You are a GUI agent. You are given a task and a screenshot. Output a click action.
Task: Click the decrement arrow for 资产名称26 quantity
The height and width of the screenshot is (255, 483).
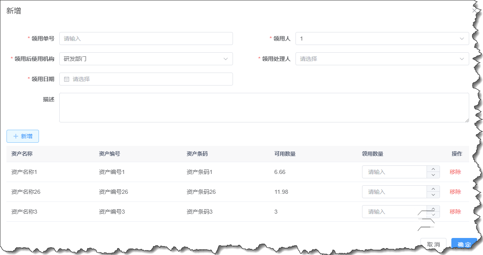(x=433, y=194)
